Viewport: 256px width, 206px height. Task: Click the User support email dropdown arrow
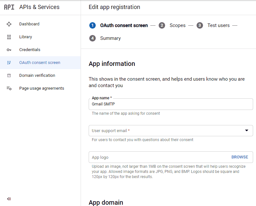247,130
